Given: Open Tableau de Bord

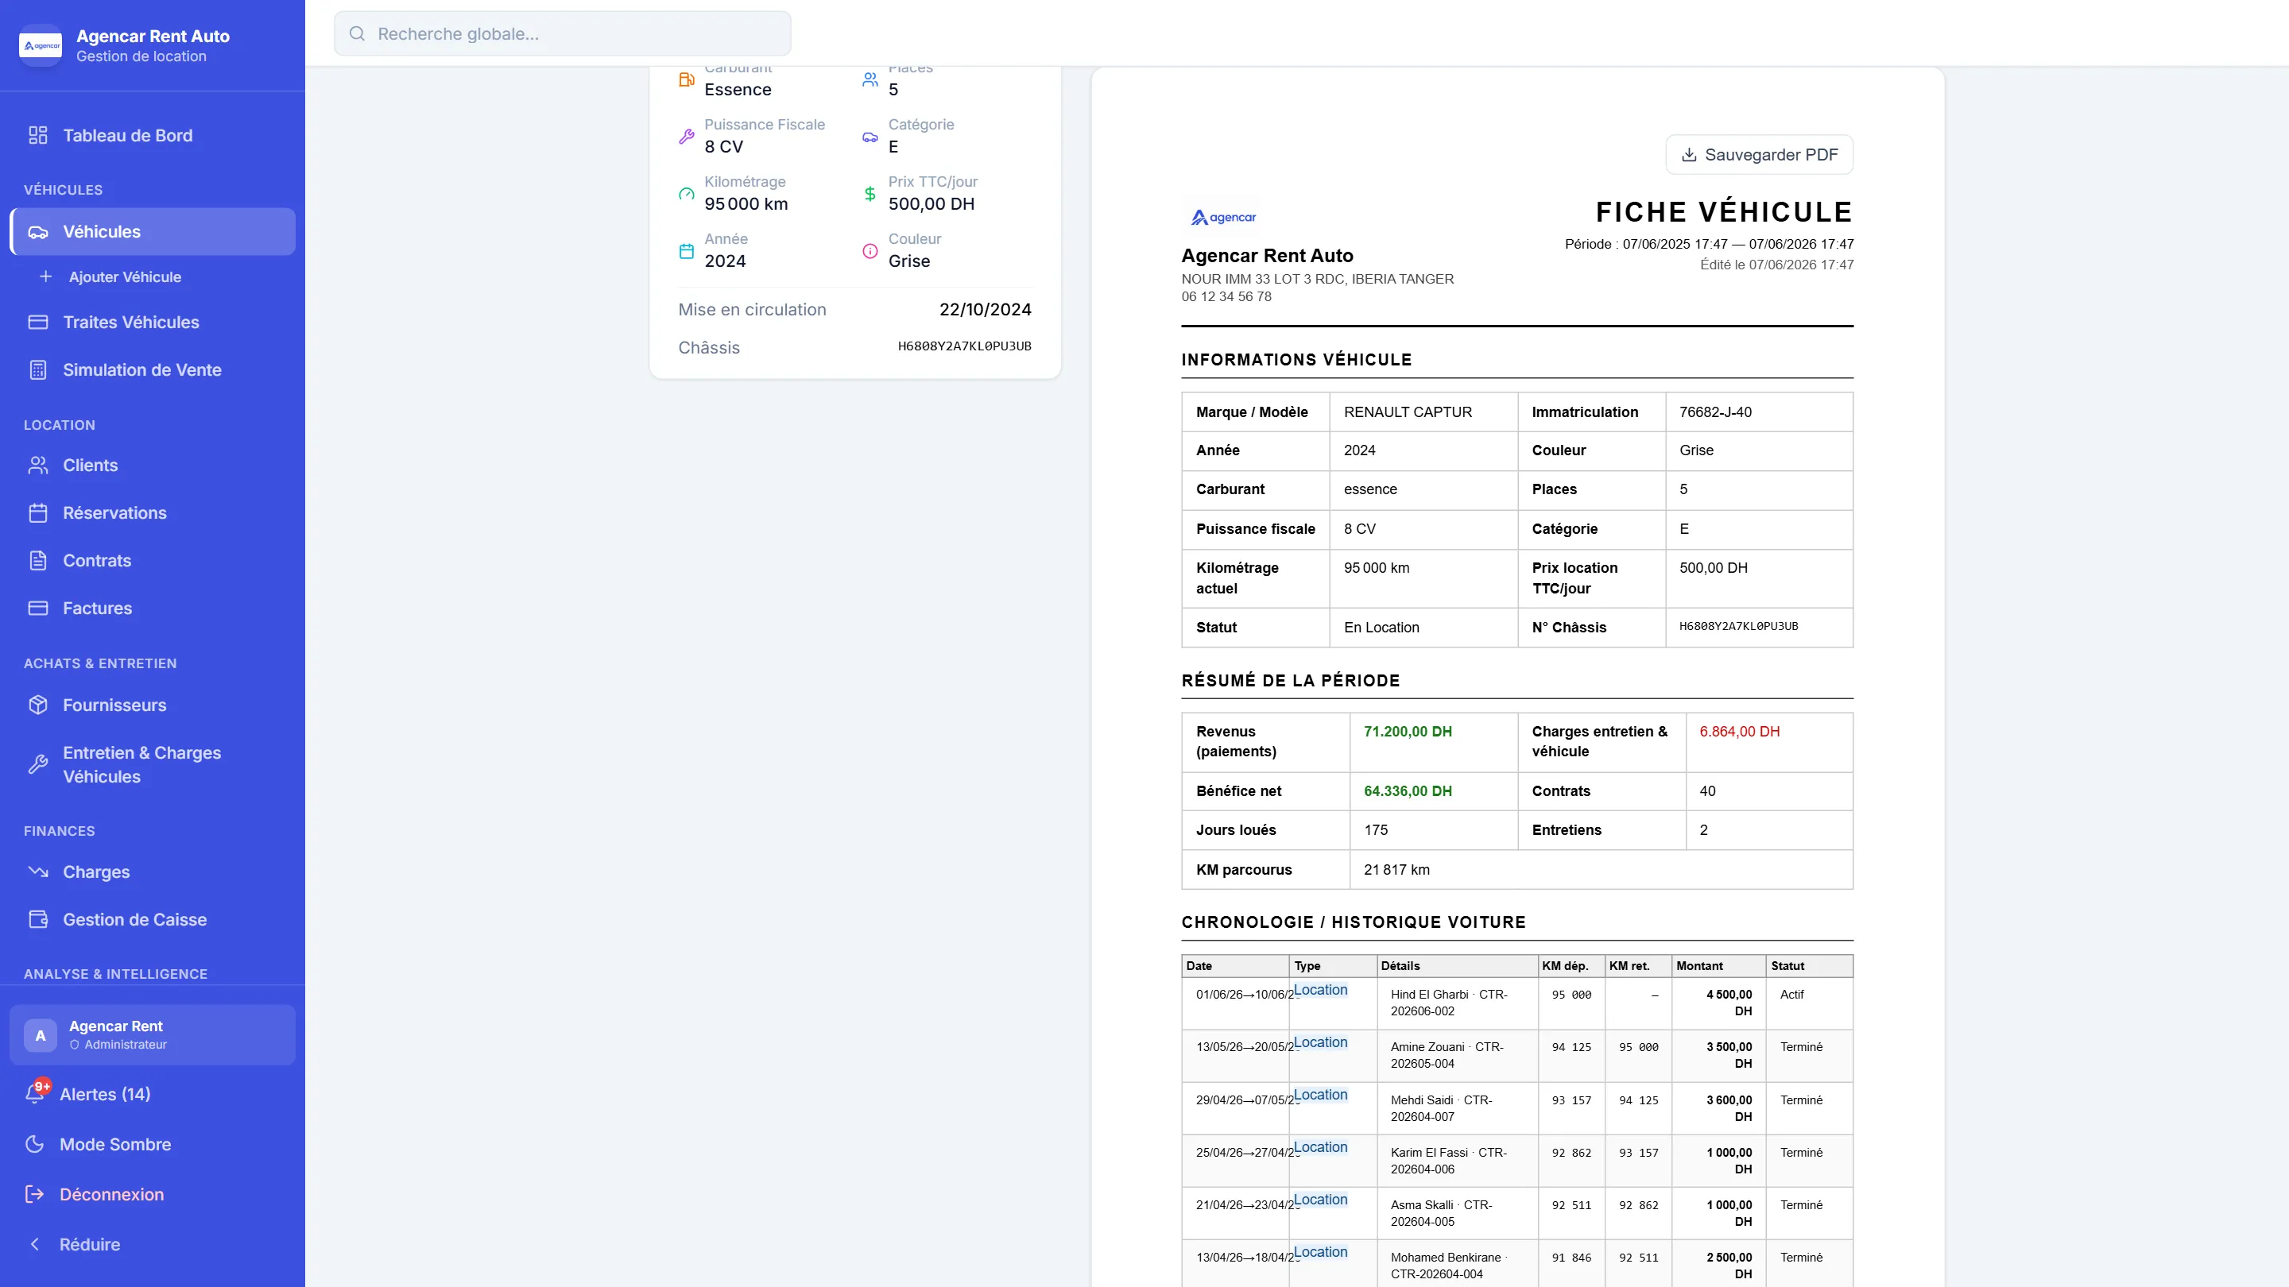Looking at the screenshot, I should [x=152, y=135].
